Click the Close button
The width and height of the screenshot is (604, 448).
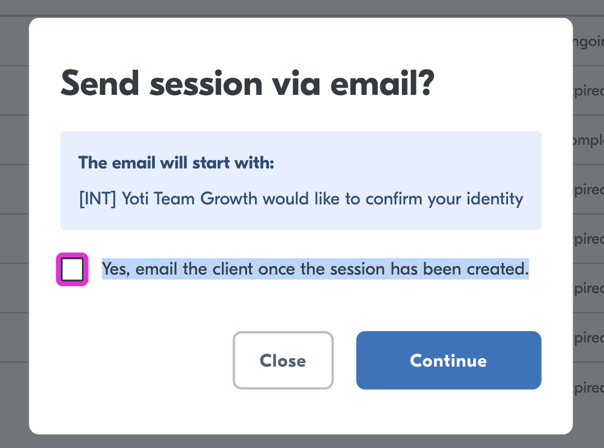coord(283,360)
